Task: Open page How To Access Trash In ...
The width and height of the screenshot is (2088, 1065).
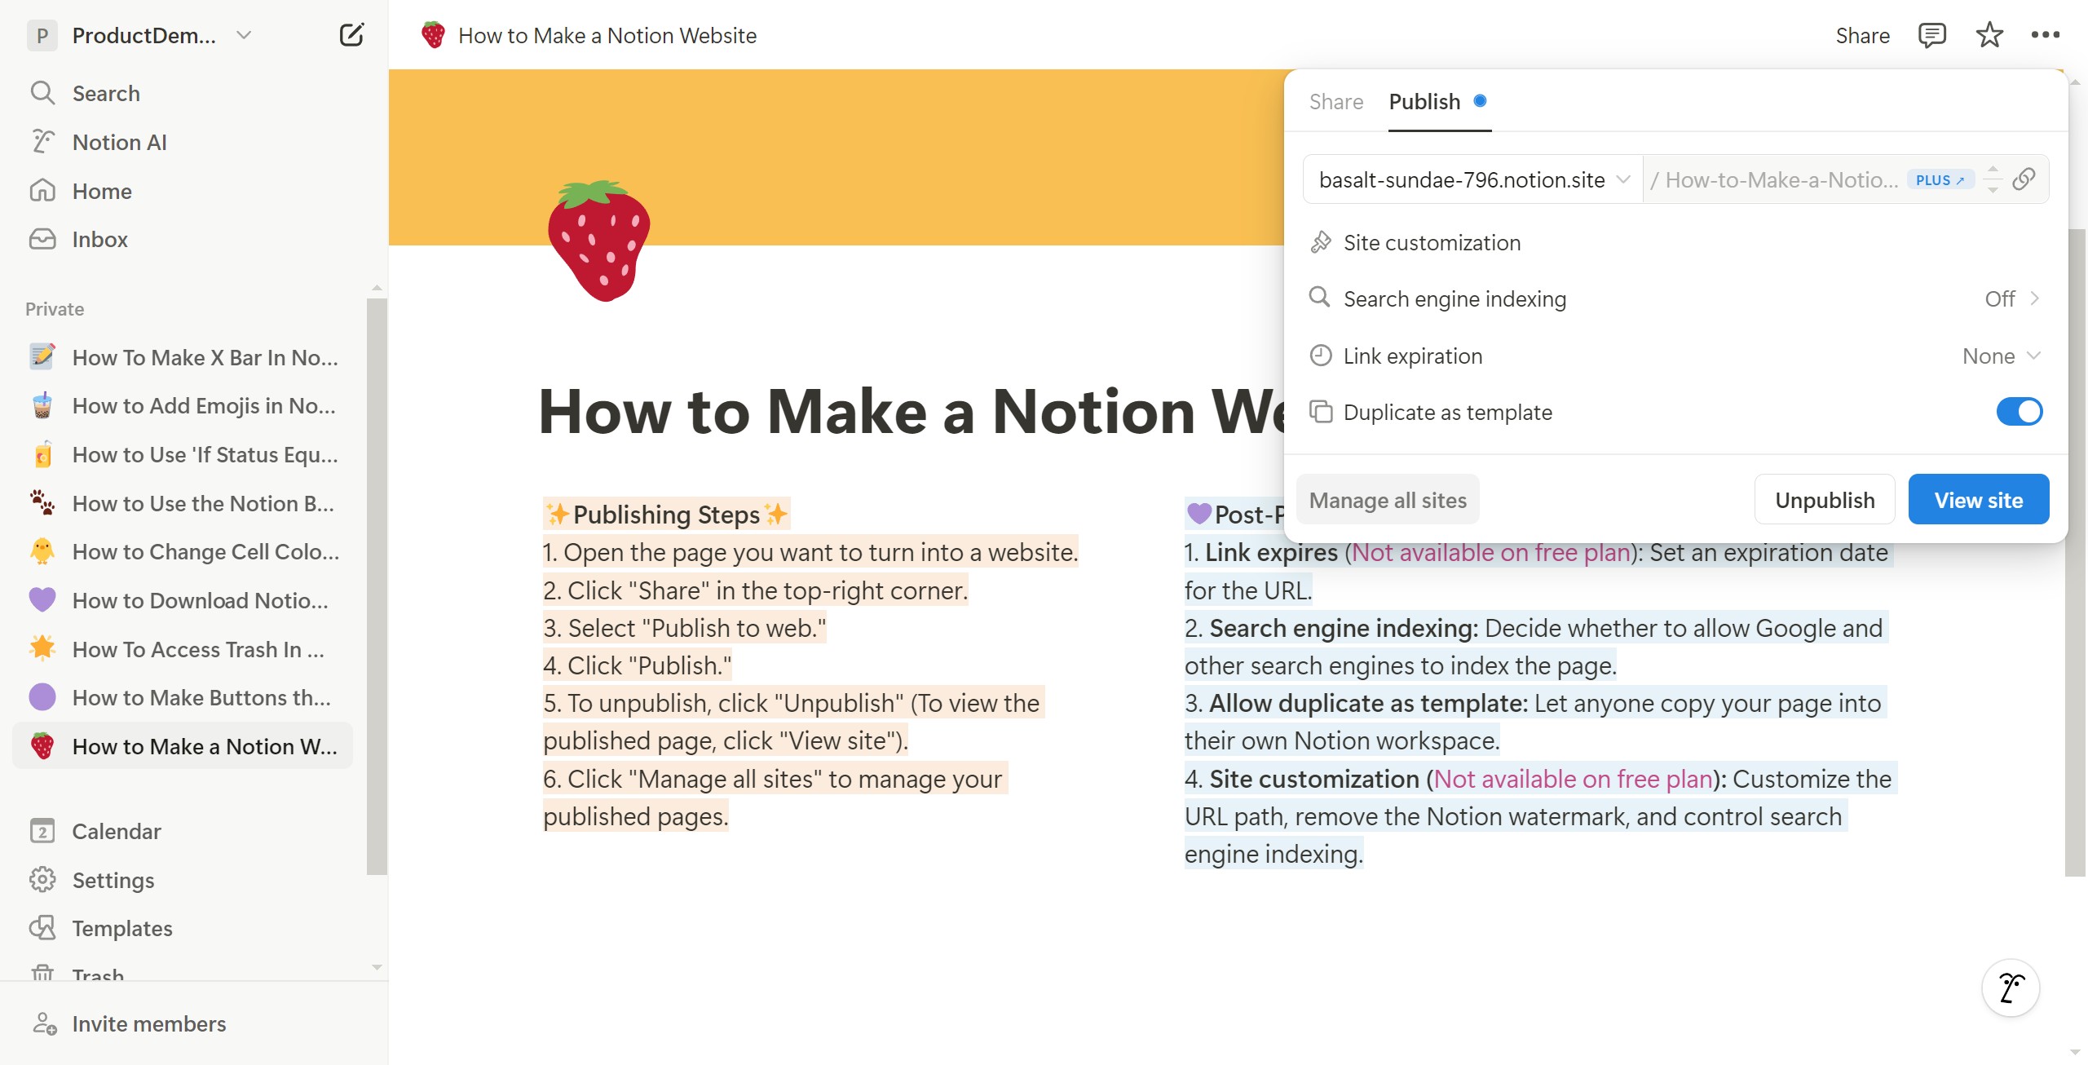Action: pyautogui.click(x=183, y=649)
